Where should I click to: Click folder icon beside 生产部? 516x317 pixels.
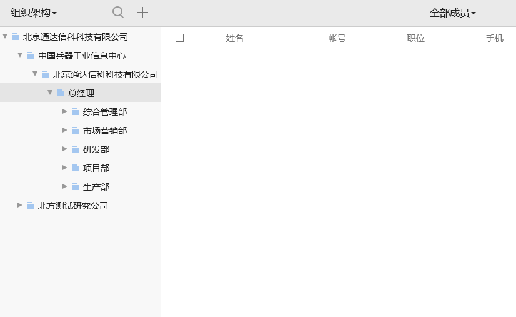(76, 187)
